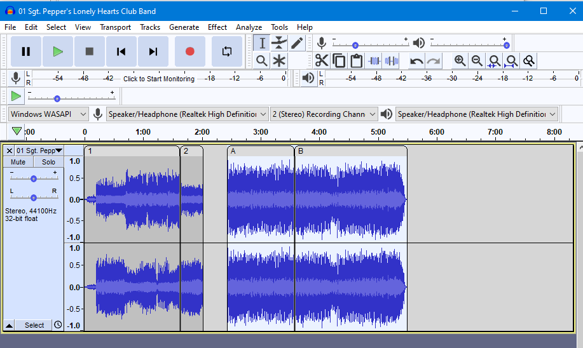
Task: Adjust the track gain slider
Action: coord(34,178)
